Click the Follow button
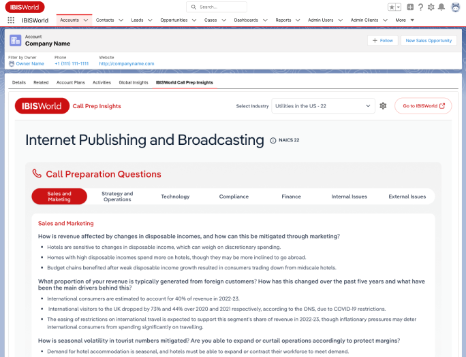This screenshot has width=466, height=357. coord(382,41)
